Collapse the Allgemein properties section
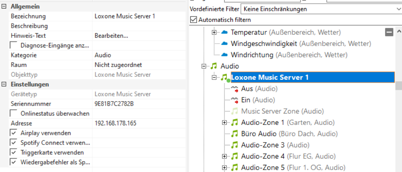402x172 pixels. coord(4,6)
